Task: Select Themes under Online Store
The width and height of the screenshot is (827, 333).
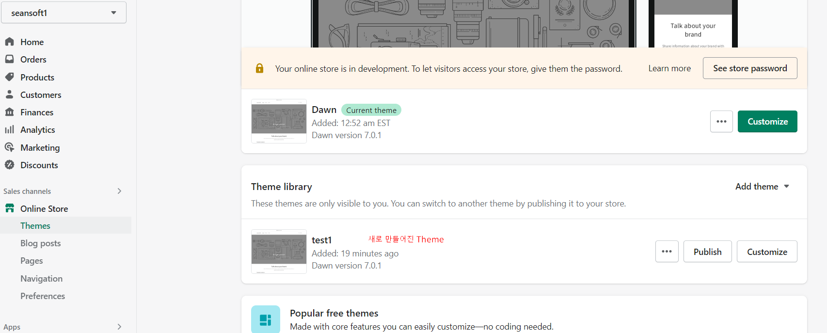Action: pos(65,225)
